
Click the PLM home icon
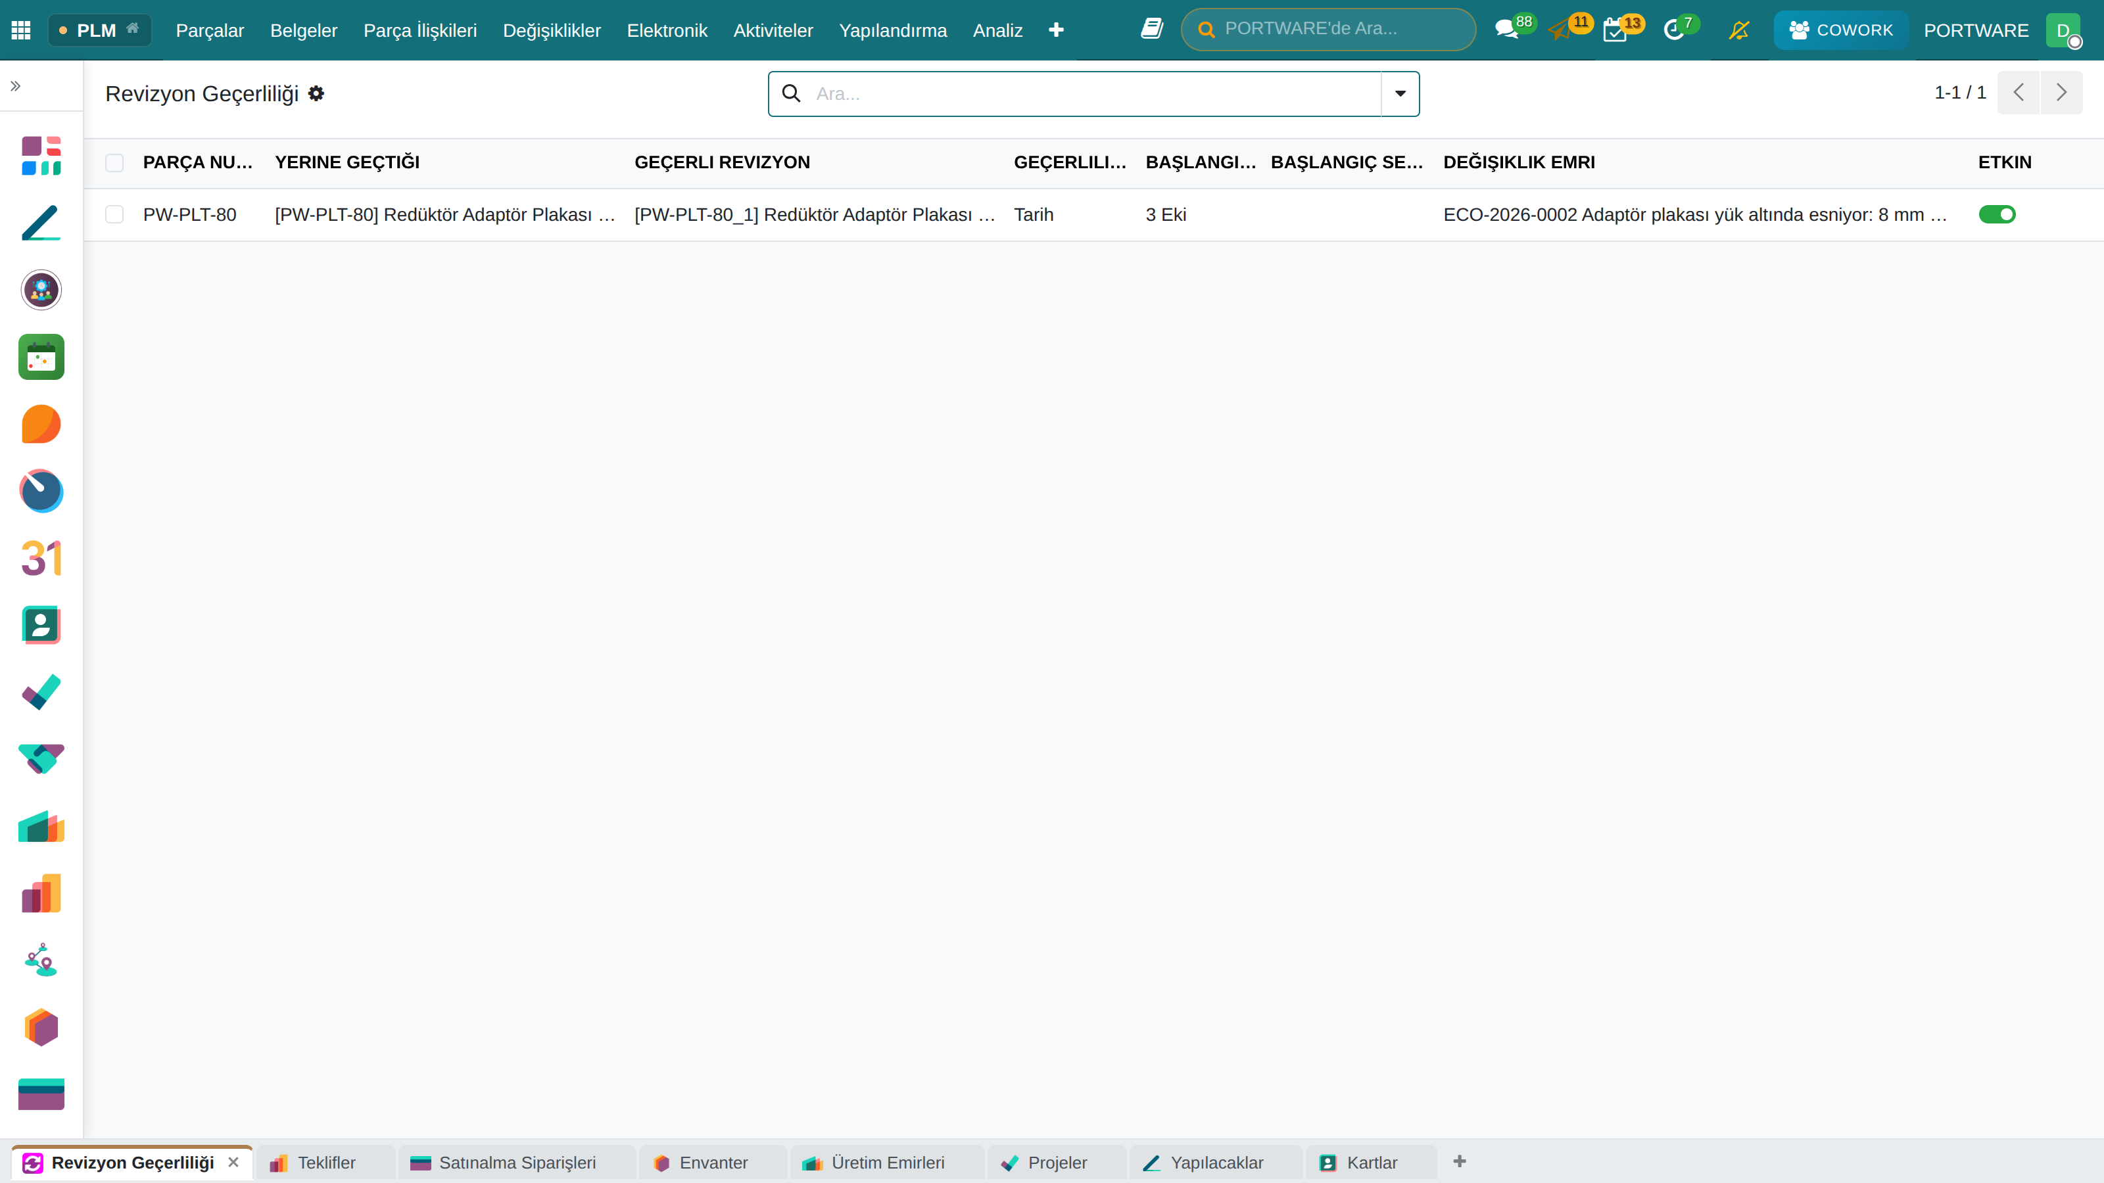(x=132, y=28)
